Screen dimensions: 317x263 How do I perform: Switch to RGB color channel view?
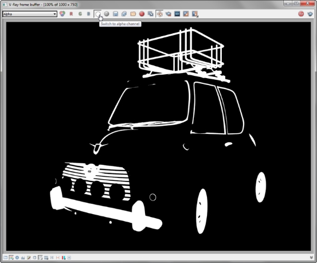(x=62, y=14)
